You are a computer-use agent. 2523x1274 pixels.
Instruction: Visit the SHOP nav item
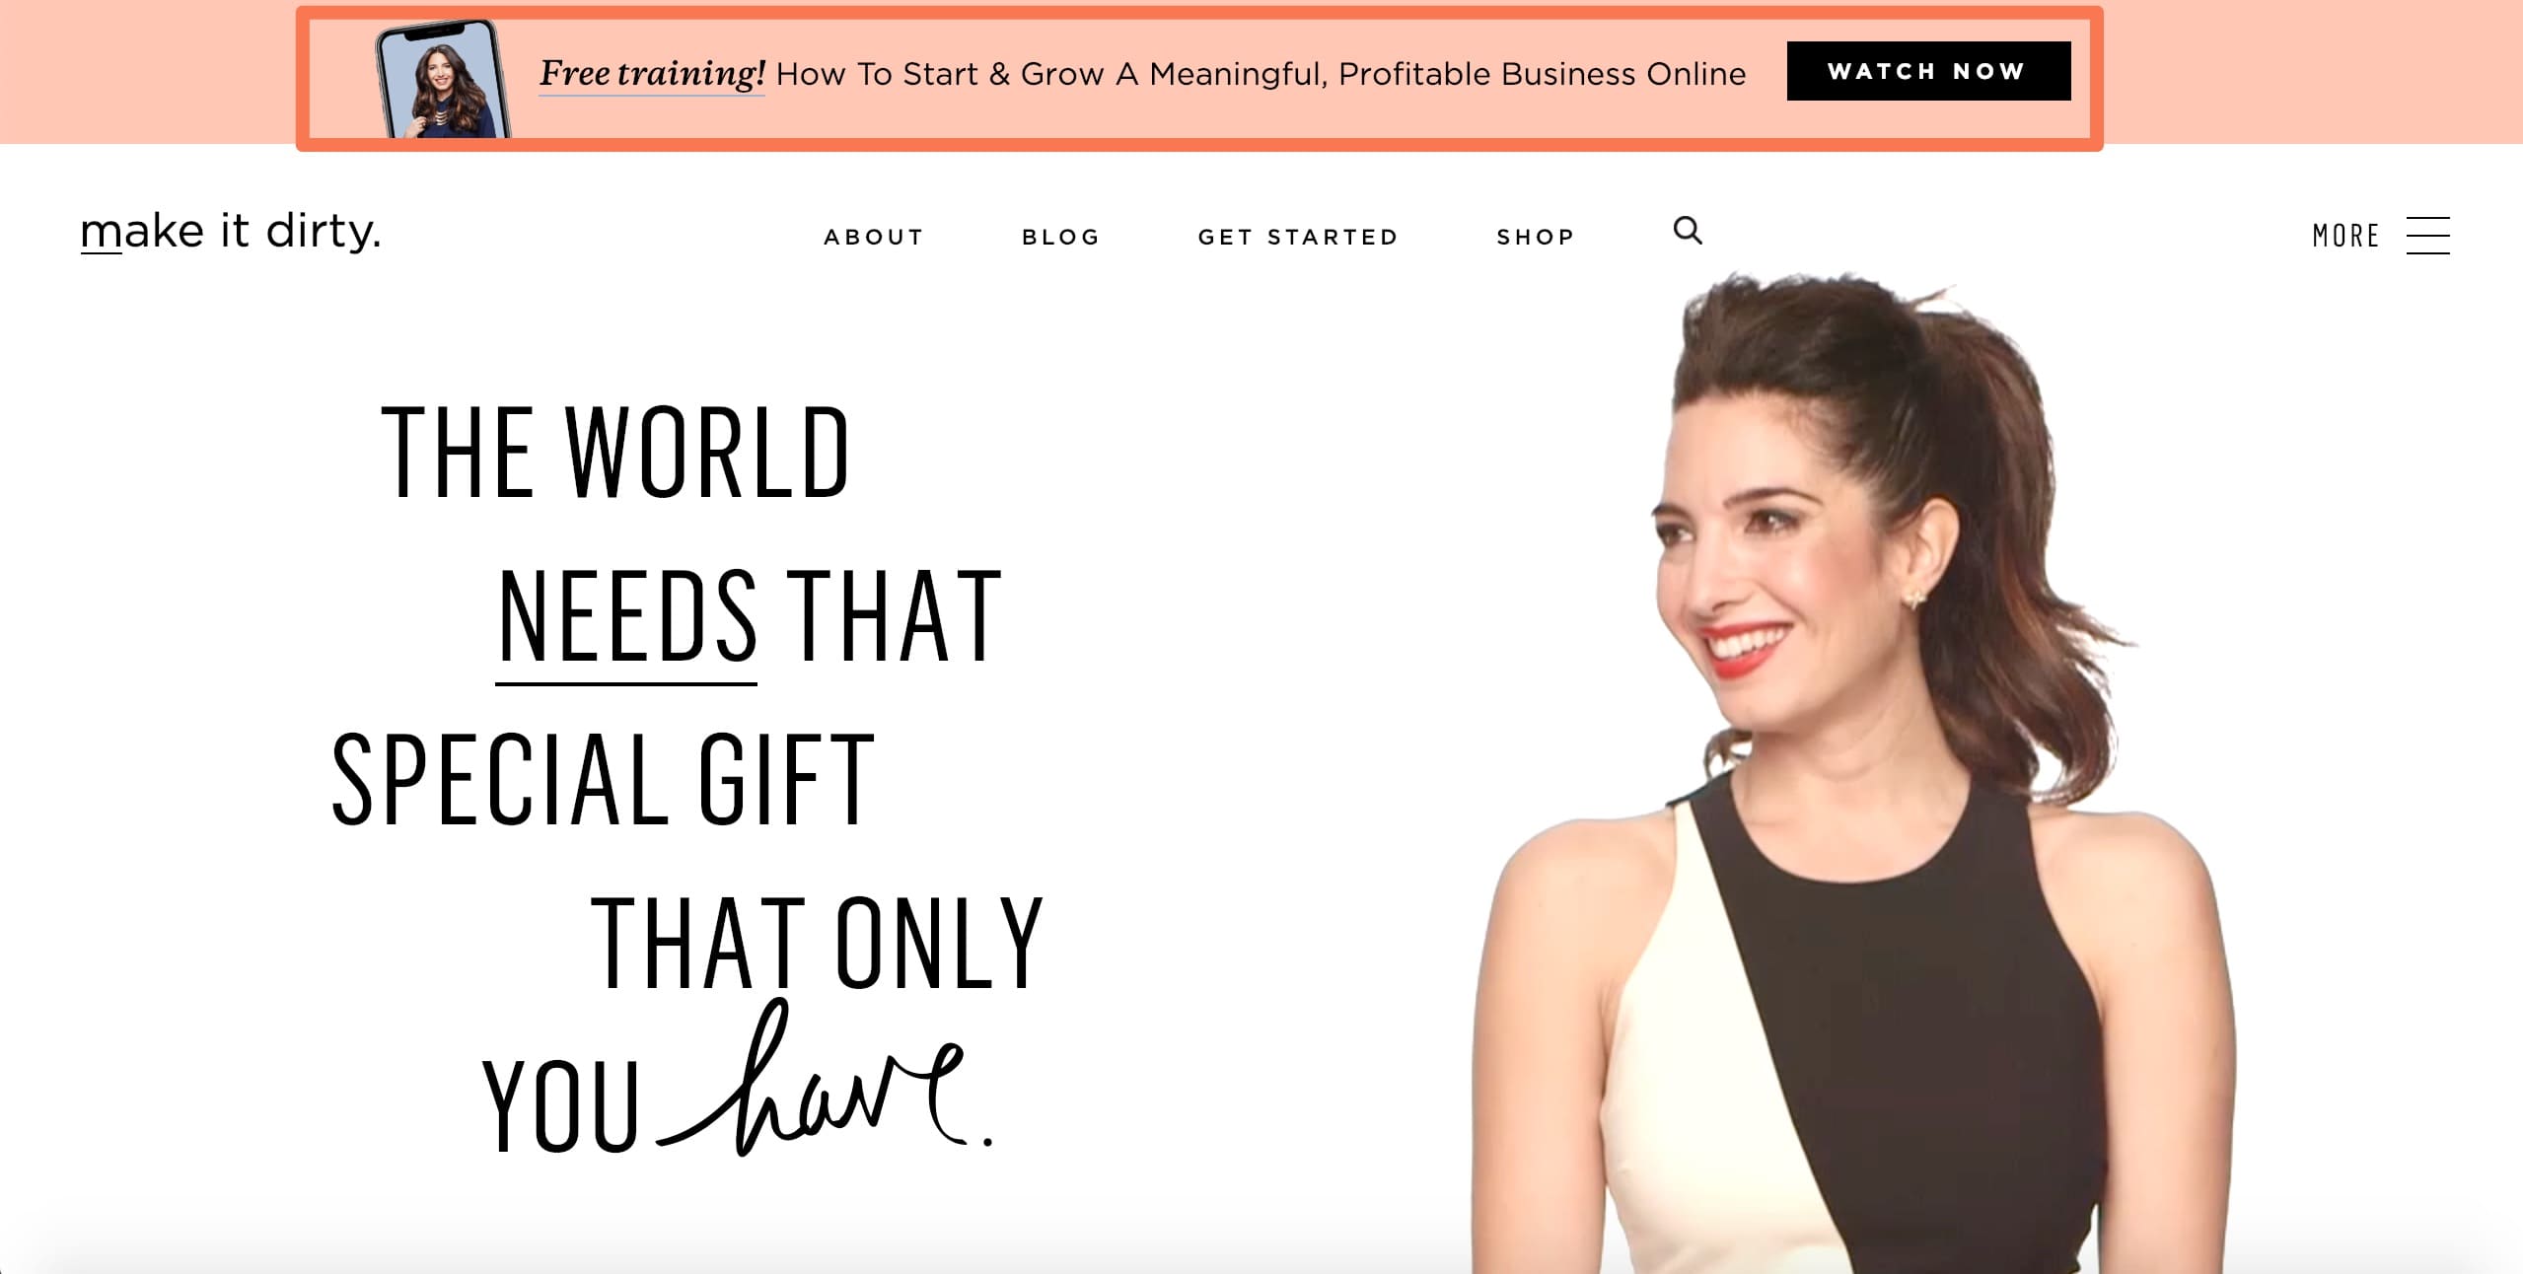click(1536, 237)
